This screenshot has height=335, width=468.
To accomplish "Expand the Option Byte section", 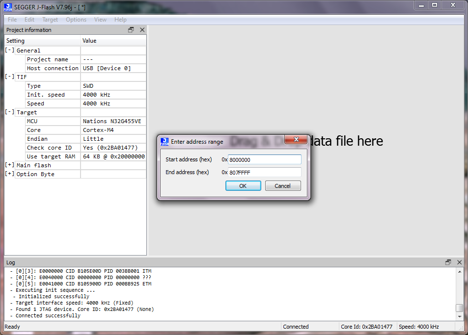I will click(x=9, y=174).
